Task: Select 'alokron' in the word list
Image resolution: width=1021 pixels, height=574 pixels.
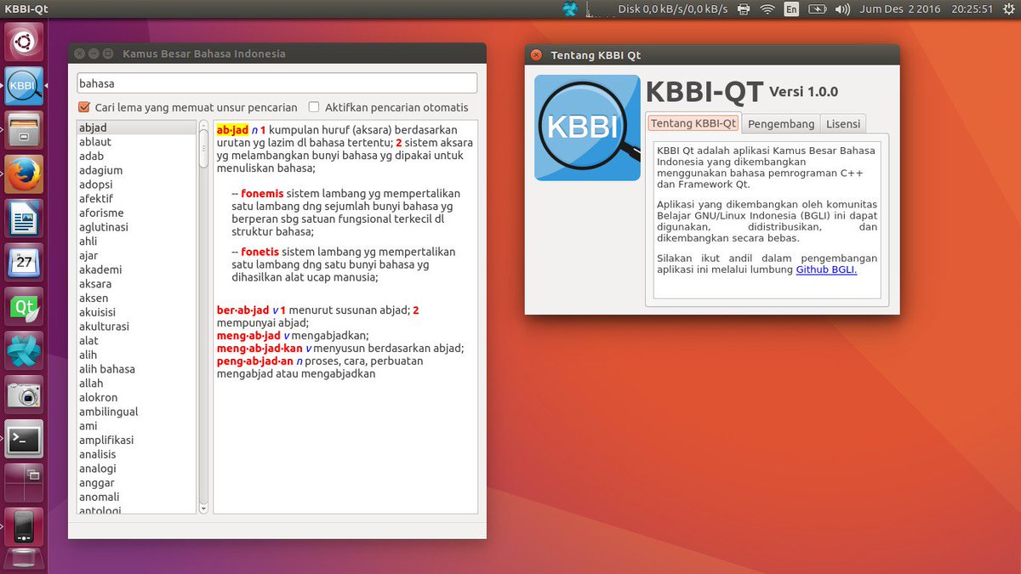Action: [136, 397]
